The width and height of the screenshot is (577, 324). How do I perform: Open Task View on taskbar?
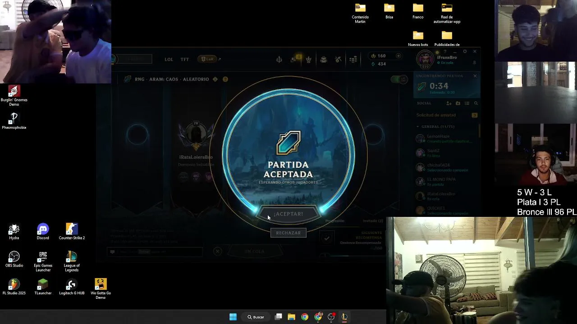(279, 317)
